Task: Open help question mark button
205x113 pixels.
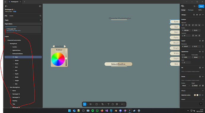Action: (201, 104)
